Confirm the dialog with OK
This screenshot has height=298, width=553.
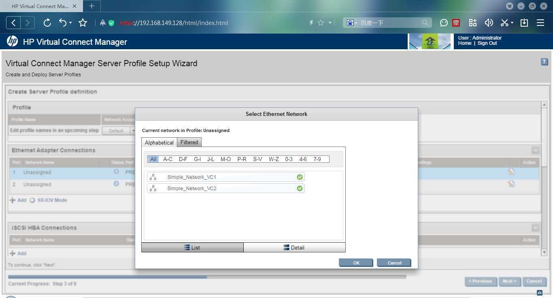[x=356, y=263]
